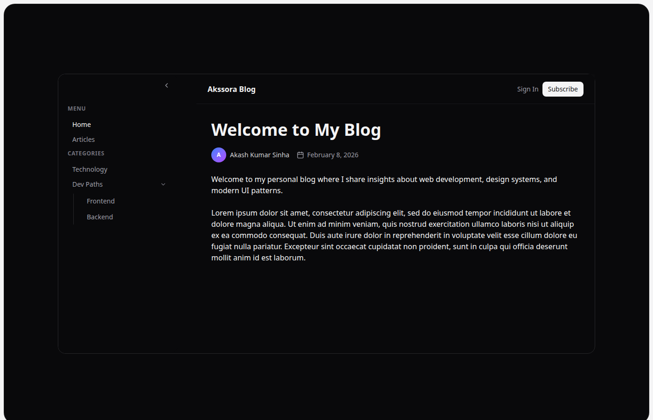Click the purple author avatar icon

219,155
